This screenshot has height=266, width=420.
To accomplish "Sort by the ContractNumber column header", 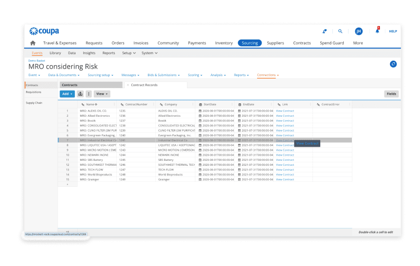I will [x=136, y=105].
